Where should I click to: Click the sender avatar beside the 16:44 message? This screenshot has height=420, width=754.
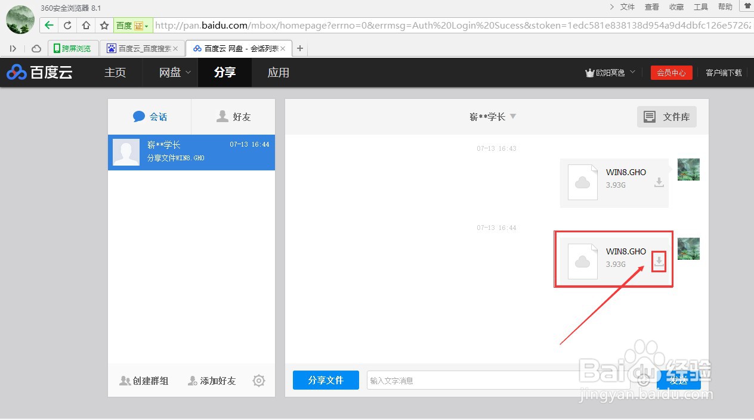pyautogui.click(x=688, y=248)
